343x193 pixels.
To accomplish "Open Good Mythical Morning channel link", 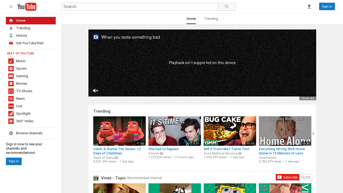I will [221, 154].
